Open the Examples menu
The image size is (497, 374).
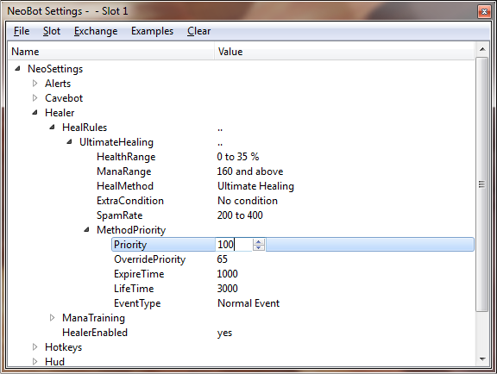[152, 31]
